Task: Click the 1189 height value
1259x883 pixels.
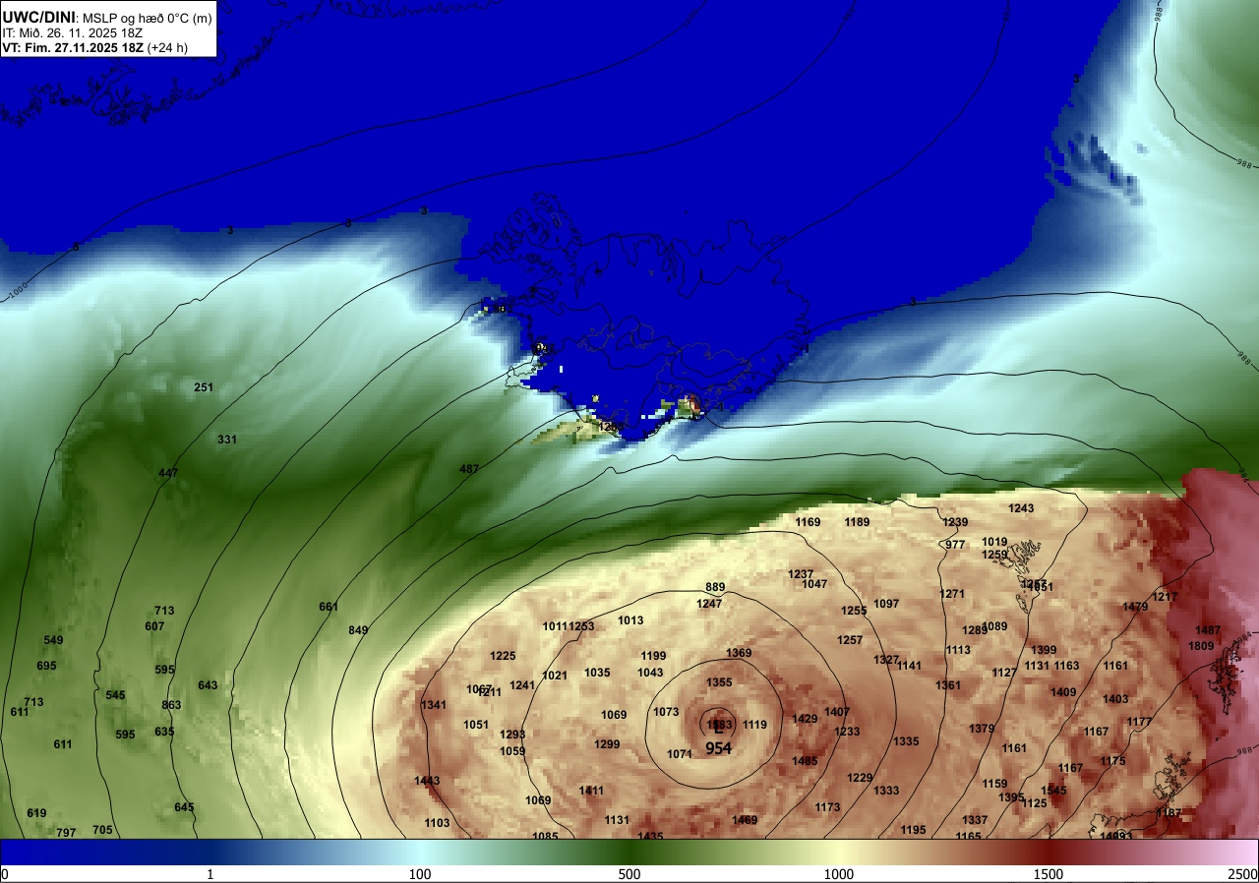Action: click(x=857, y=522)
